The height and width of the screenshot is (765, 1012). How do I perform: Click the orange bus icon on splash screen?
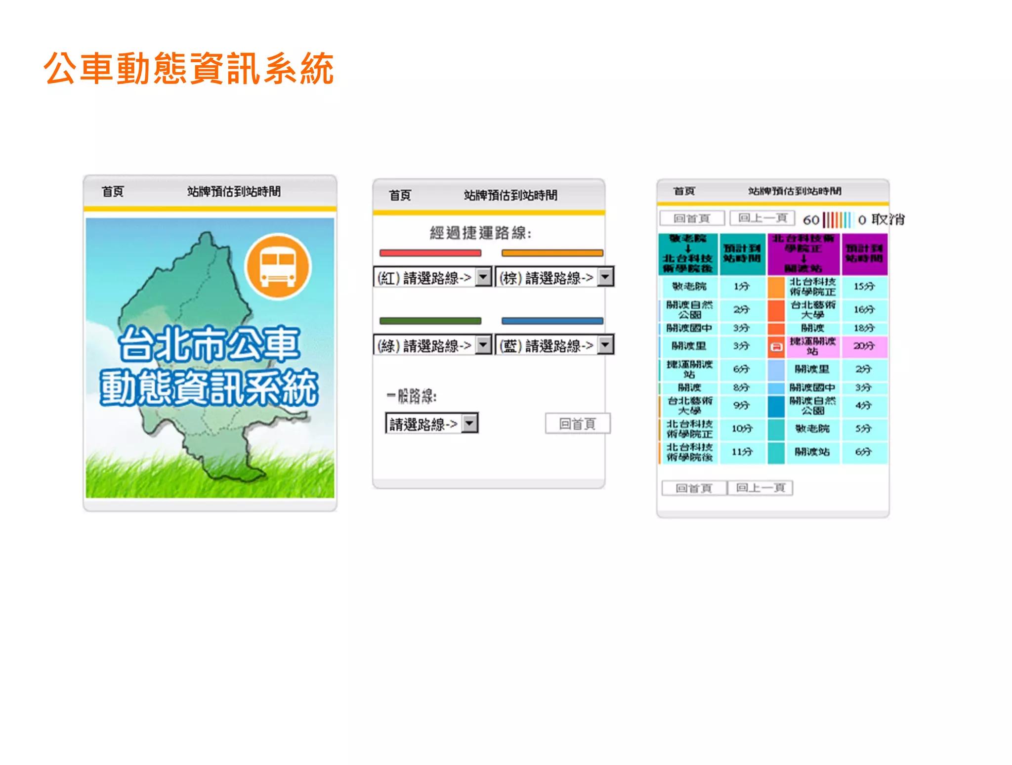point(278,267)
